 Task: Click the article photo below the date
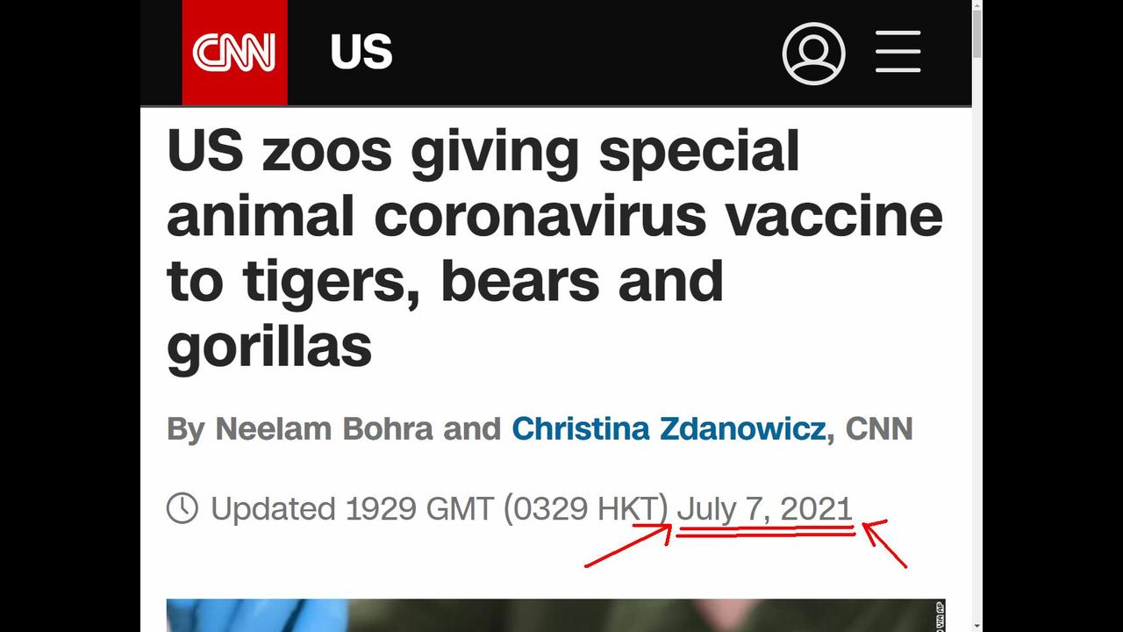click(554, 615)
